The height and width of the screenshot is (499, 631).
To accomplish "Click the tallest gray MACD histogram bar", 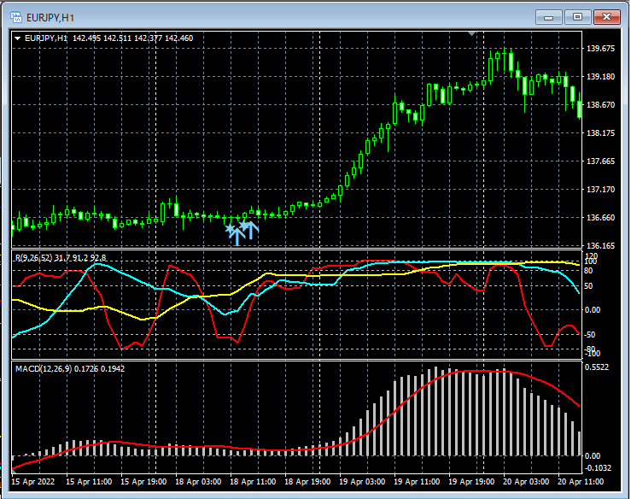I will tap(435, 412).
